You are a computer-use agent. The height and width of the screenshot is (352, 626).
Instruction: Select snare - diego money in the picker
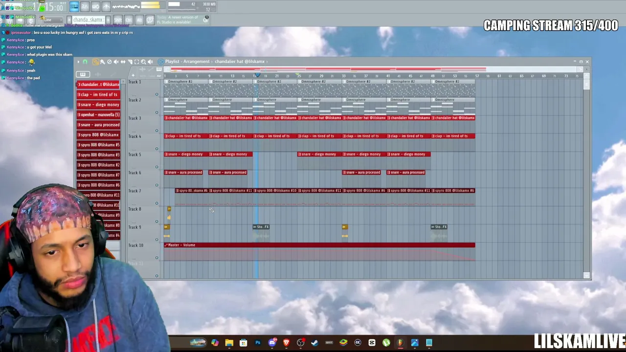point(98,105)
